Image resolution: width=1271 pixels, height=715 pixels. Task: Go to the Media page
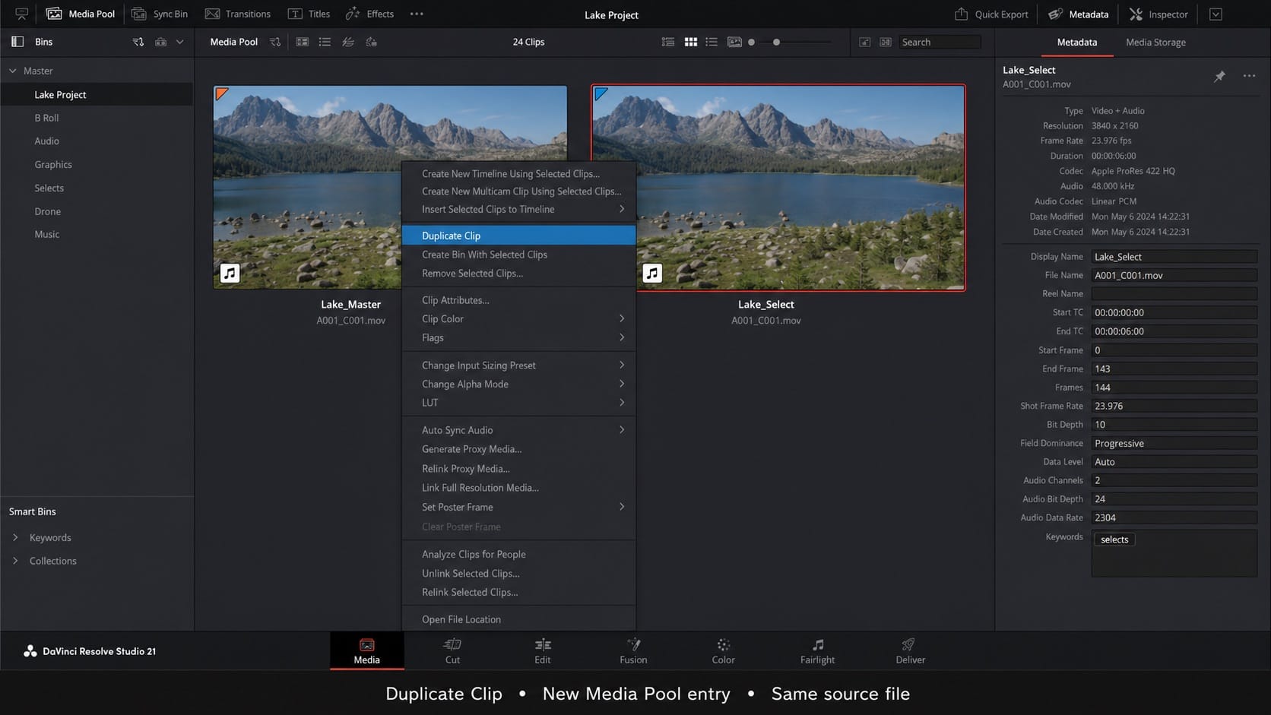pyautogui.click(x=366, y=651)
